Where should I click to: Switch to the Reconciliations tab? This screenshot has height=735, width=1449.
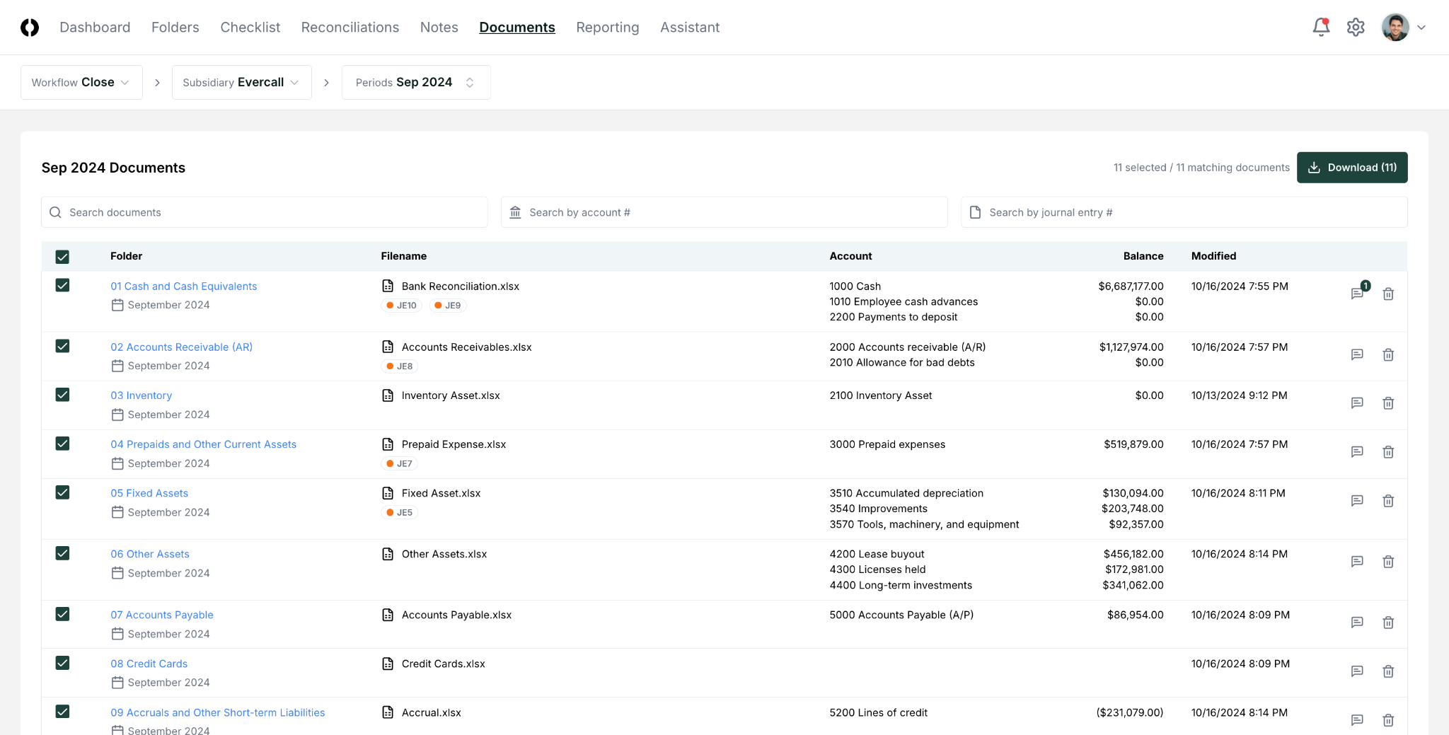[x=350, y=27]
